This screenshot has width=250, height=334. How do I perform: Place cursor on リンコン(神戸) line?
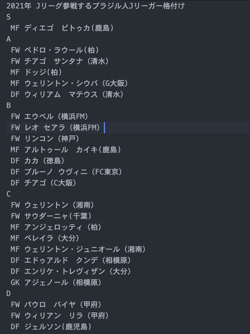(x=45, y=139)
